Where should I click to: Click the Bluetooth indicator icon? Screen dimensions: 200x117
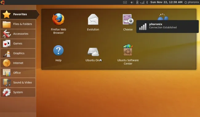[x=147, y=2]
